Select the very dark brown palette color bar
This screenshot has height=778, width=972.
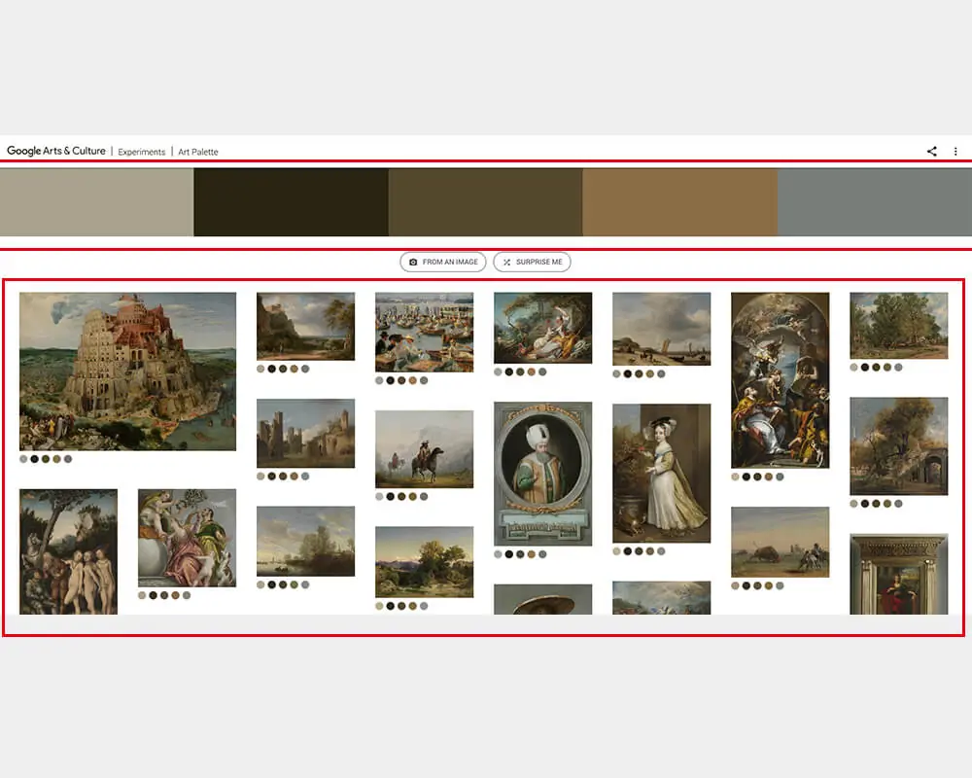291,202
